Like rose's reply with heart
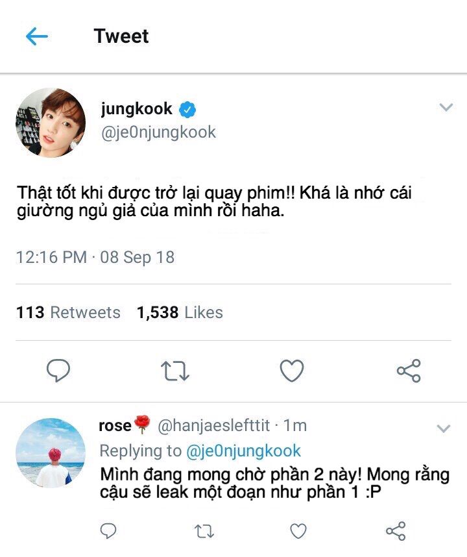The image size is (467, 557). pyautogui.click(x=298, y=532)
